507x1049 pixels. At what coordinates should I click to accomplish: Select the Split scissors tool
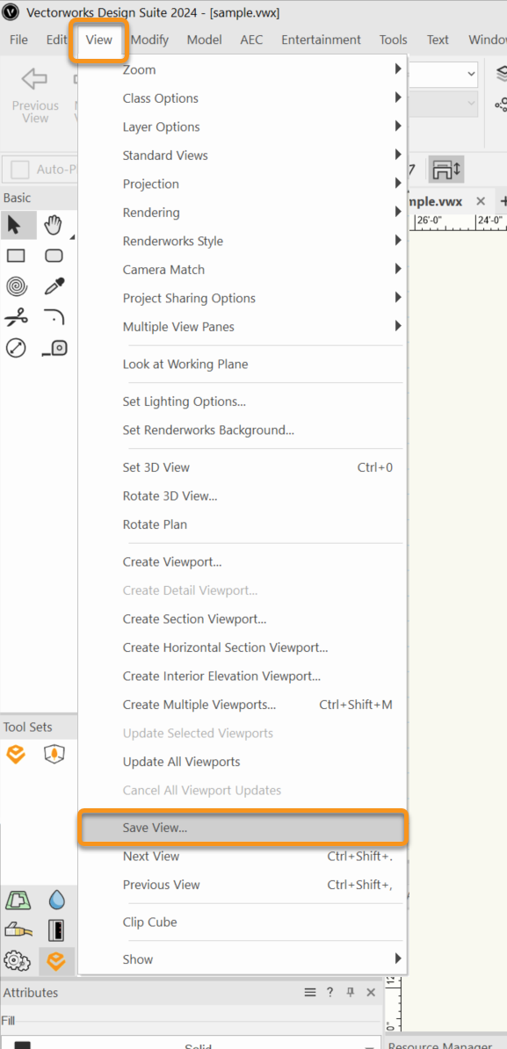click(16, 316)
